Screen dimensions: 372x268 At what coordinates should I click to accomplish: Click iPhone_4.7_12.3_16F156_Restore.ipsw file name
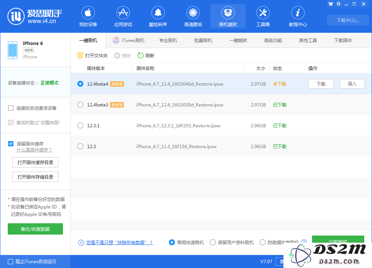click(x=176, y=146)
